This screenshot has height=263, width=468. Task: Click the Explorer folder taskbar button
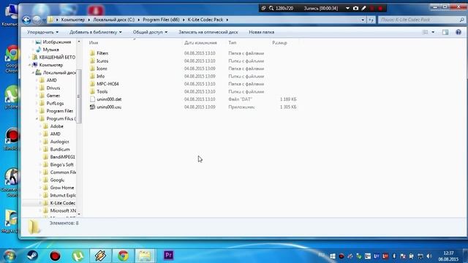[146, 256]
